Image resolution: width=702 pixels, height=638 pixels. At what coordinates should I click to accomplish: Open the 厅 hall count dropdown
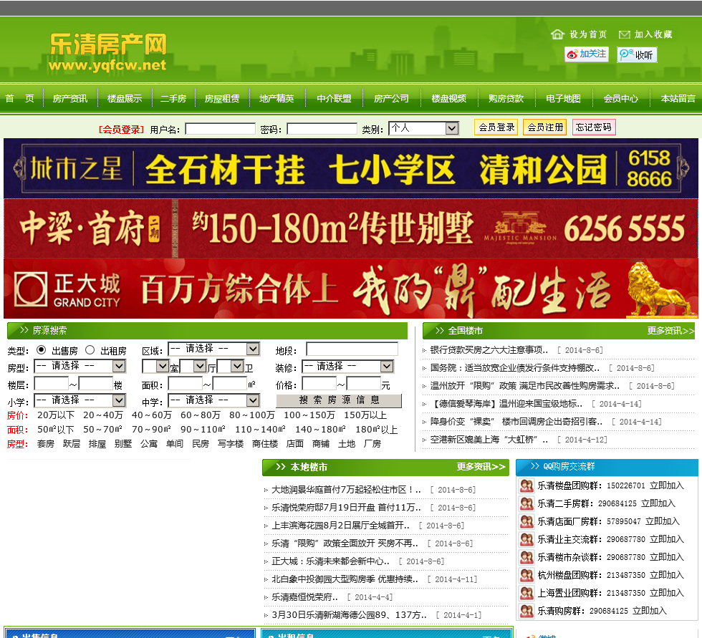[x=193, y=367]
